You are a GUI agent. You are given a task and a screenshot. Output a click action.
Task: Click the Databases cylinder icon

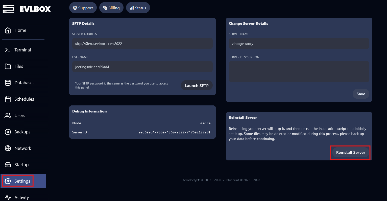tap(8, 83)
